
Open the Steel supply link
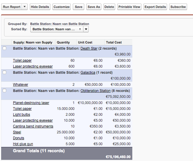(17, 132)
